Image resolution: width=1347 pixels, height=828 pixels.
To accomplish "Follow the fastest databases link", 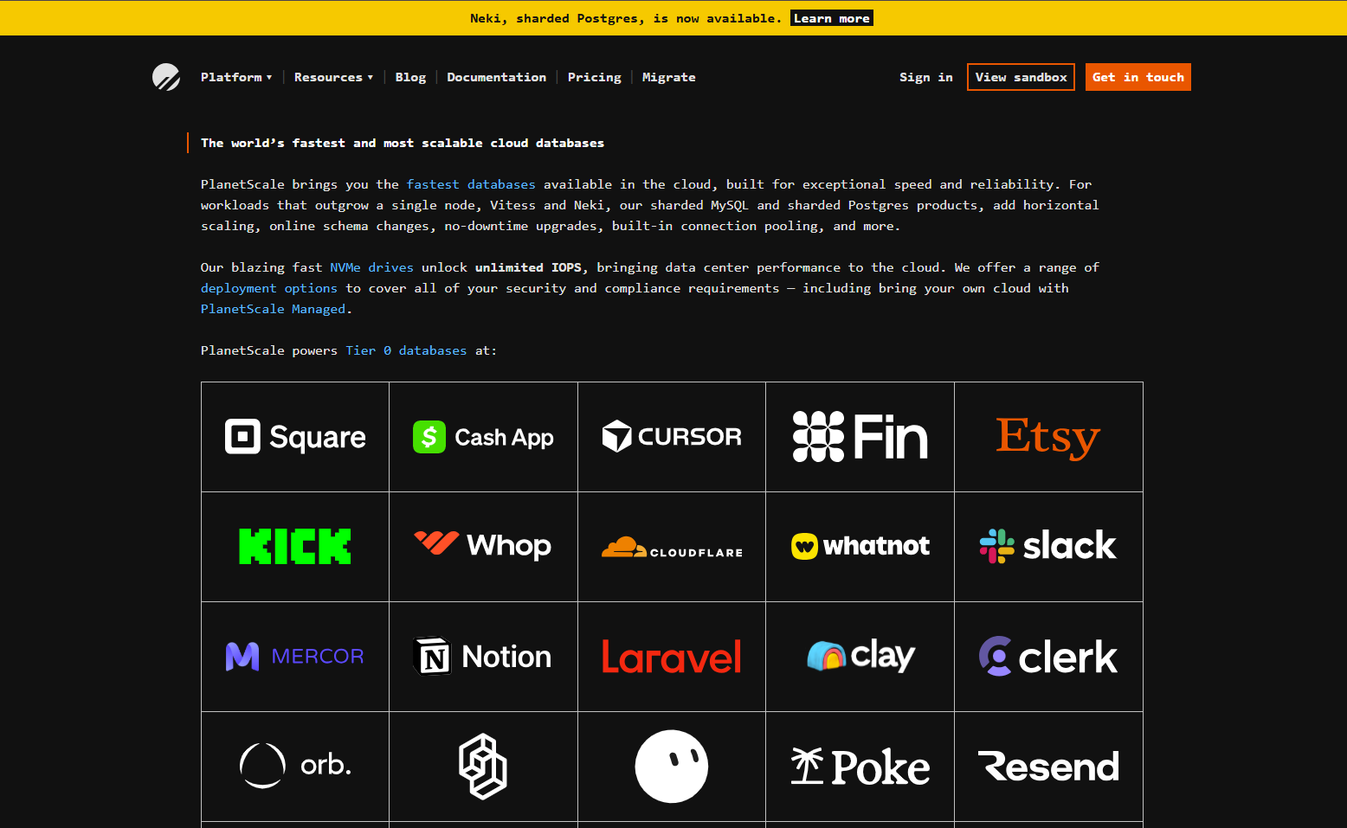I will tap(471, 184).
